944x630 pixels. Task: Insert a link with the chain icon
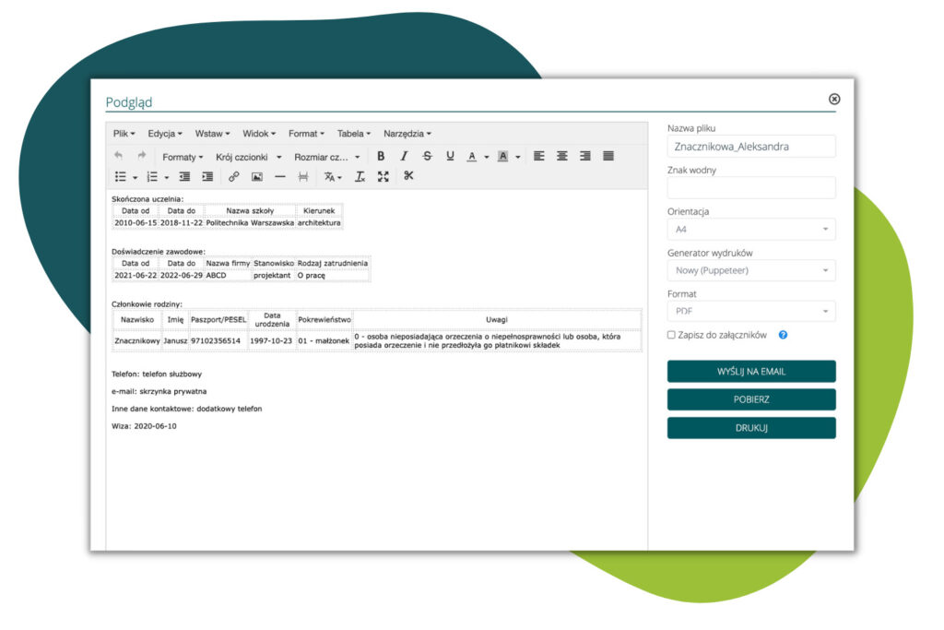pyautogui.click(x=234, y=177)
